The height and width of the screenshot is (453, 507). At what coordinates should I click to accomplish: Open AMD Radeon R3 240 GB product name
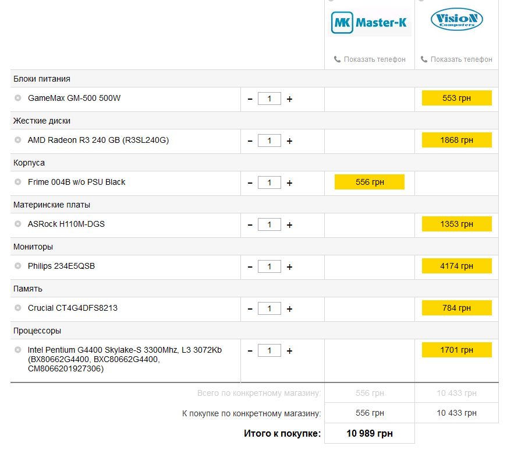(x=98, y=140)
